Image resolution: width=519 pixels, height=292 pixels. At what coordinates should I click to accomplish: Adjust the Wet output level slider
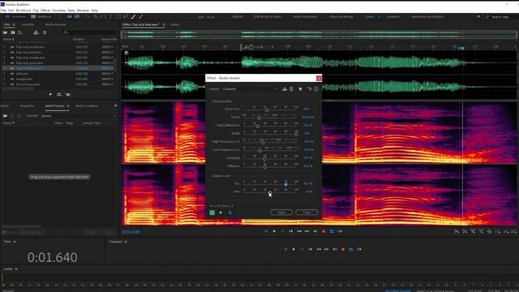pyautogui.click(x=270, y=192)
